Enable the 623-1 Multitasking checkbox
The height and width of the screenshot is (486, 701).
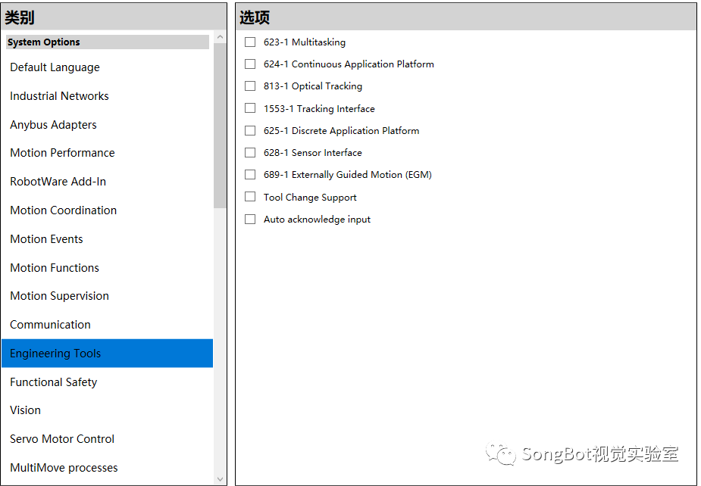click(250, 42)
